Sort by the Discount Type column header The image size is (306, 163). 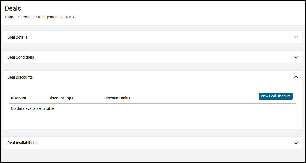pos(61,98)
